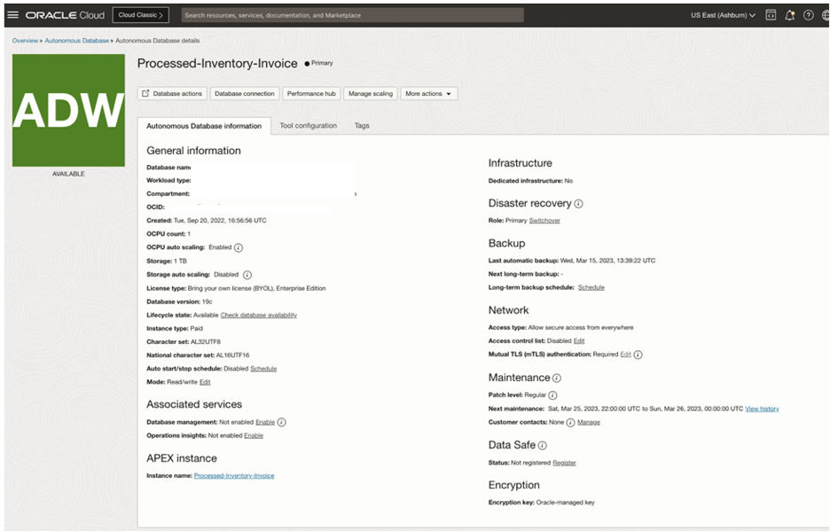
Task: Click in the search resources field
Action: [x=352, y=15]
